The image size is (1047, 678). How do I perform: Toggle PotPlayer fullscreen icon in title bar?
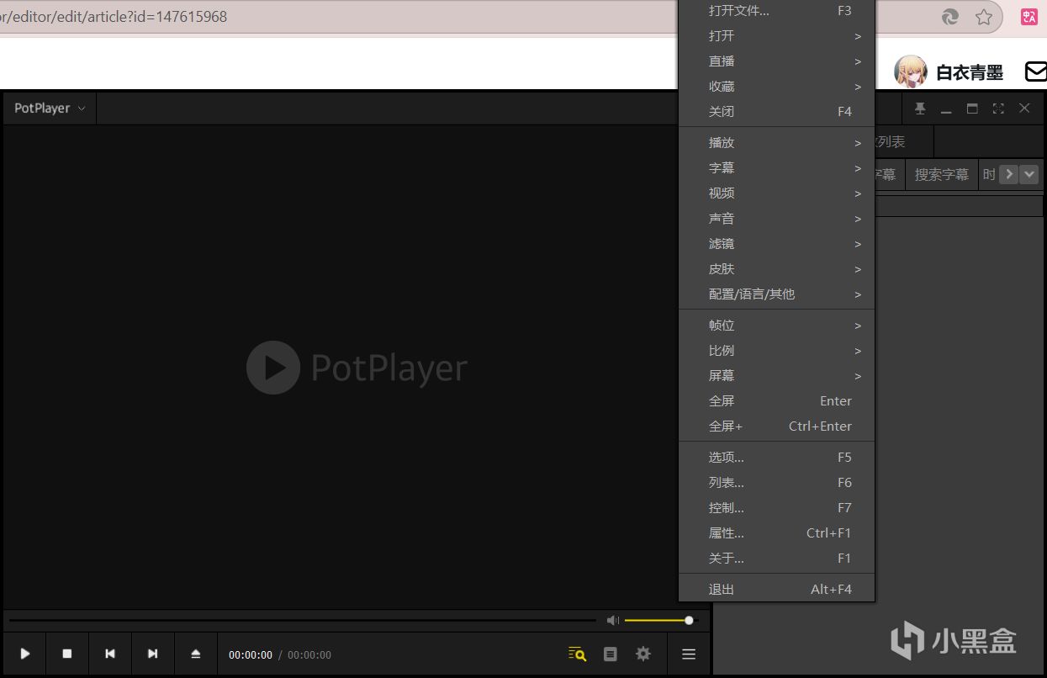click(998, 109)
